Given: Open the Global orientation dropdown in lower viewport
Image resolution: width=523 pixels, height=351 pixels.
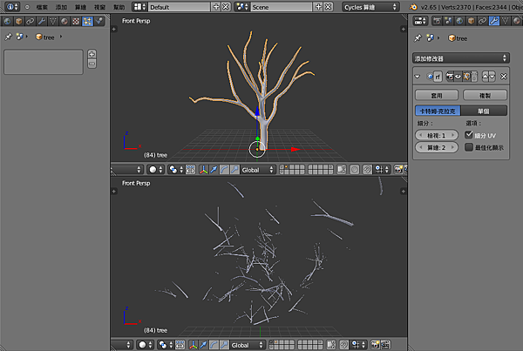Looking at the screenshot, I should (x=248, y=345).
